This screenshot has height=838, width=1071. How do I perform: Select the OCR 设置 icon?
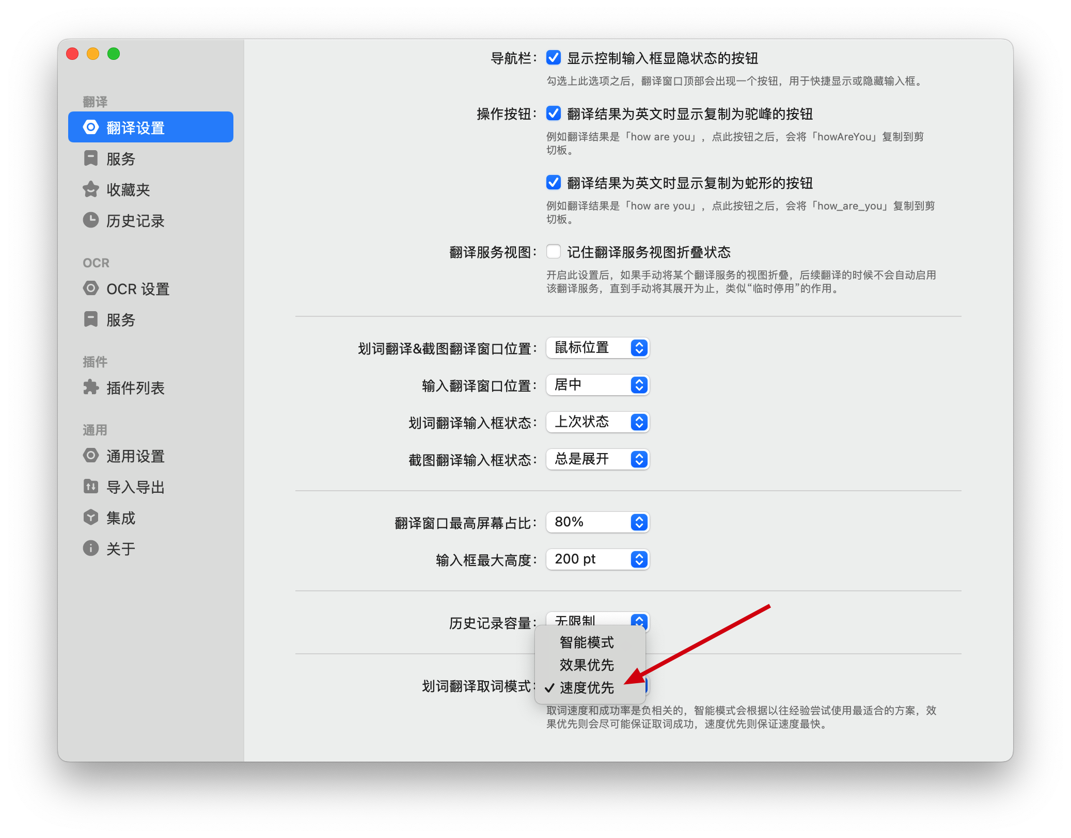point(90,289)
